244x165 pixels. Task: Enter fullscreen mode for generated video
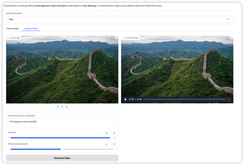coord(229,99)
